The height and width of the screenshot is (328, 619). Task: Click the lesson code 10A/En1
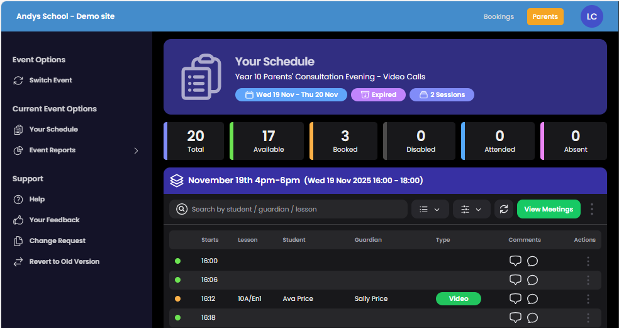pyautogui.click(x=250, y=299)
